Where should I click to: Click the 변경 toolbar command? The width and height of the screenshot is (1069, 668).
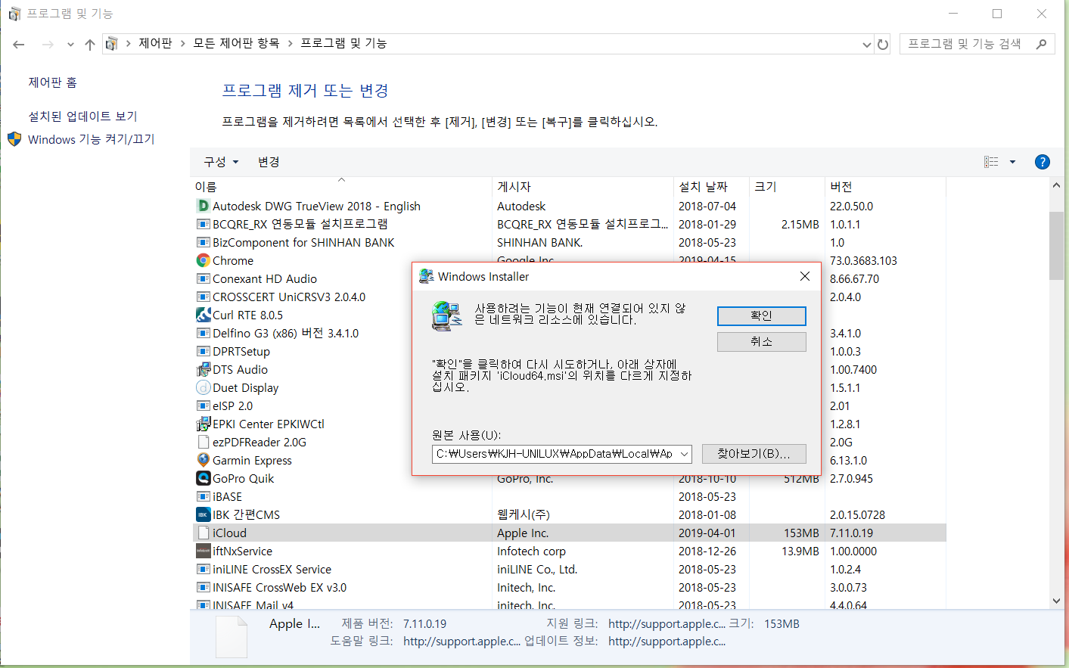(x=269, y=162)
